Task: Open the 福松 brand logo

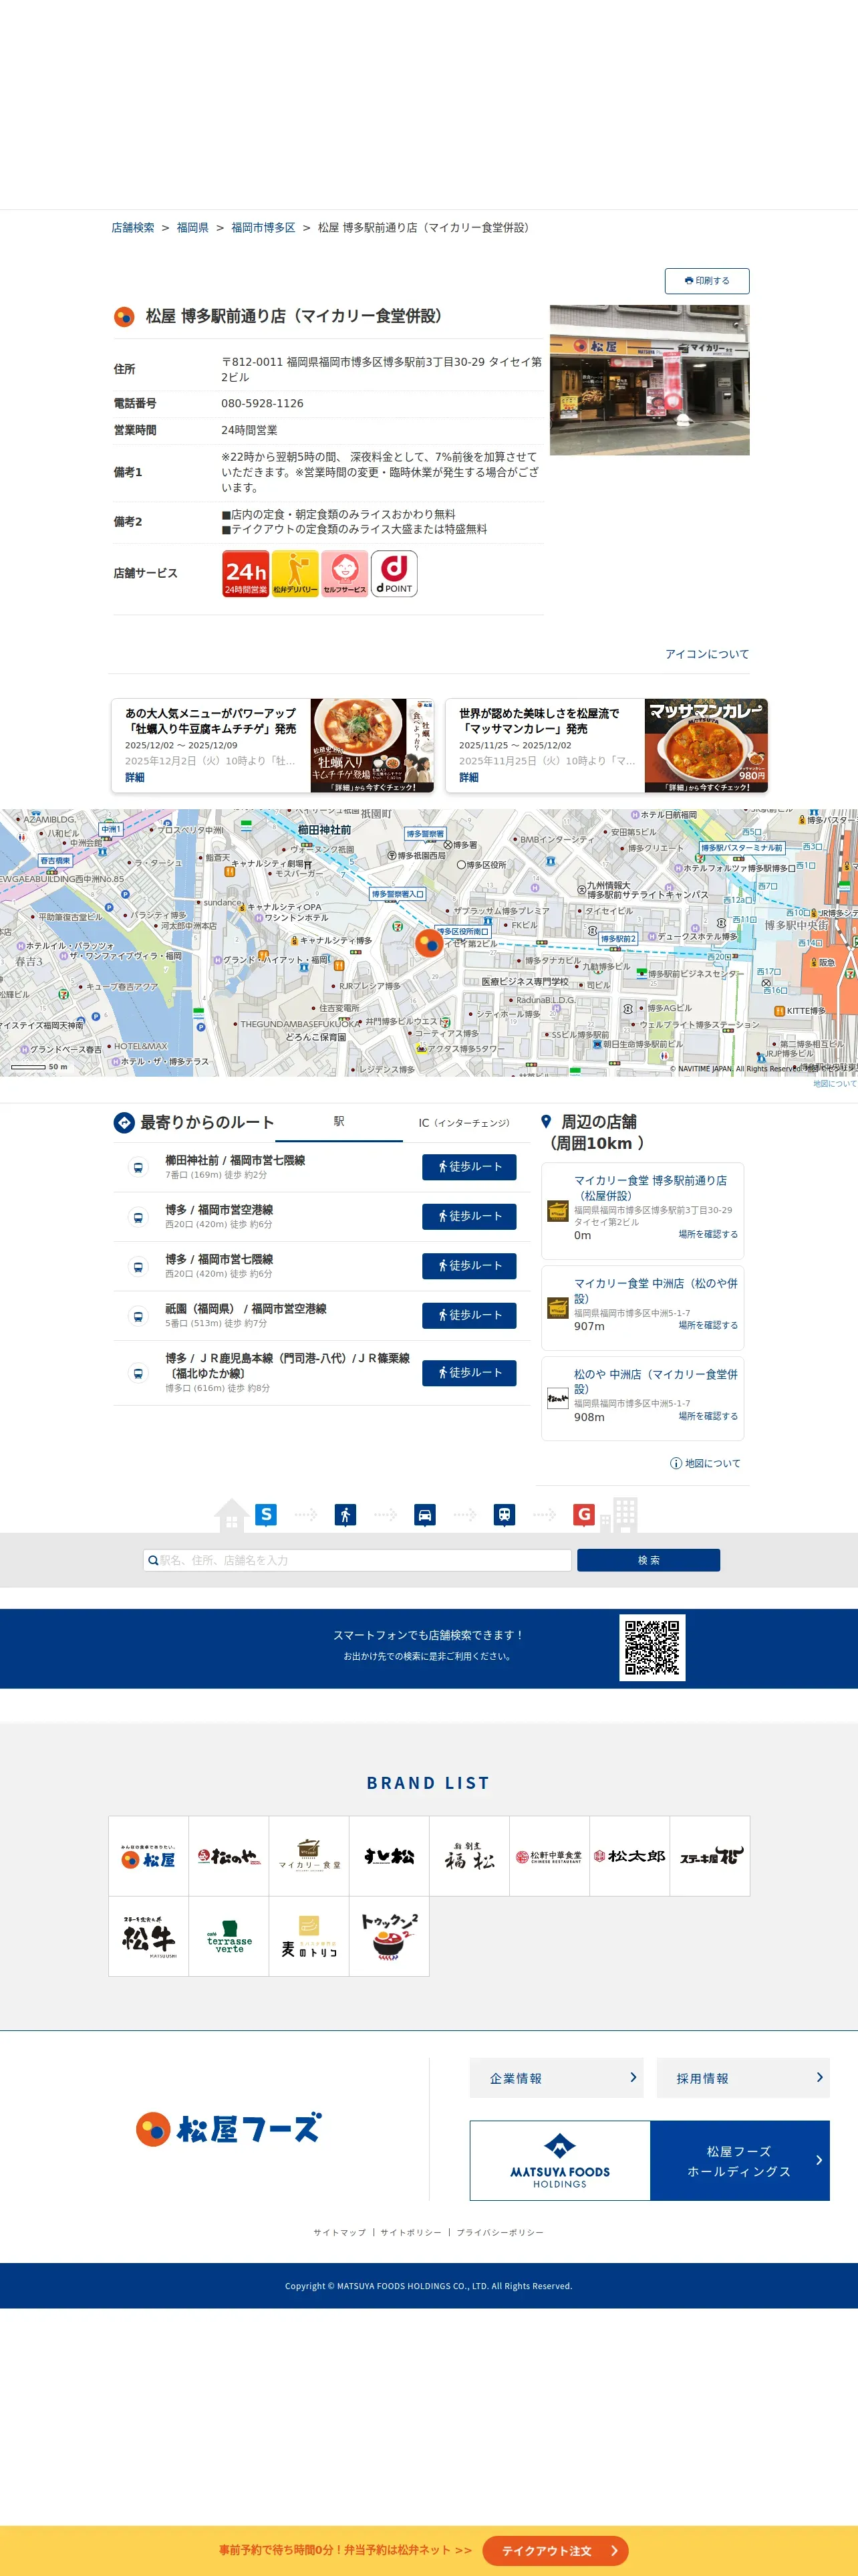Action: click(x=470, y=1857)
